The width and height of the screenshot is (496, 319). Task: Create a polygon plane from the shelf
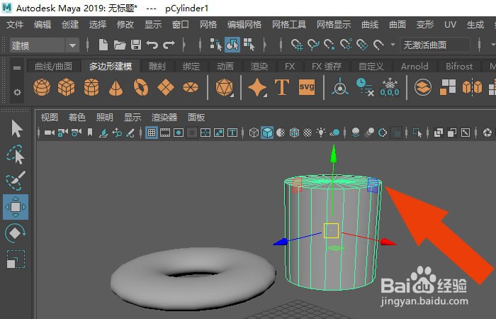(x=166, y=87)
